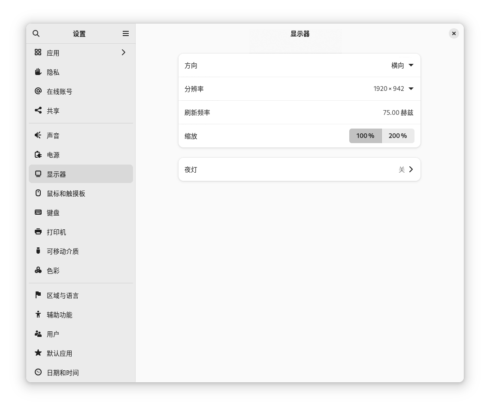Open 日期和时间 settings label
Screen dimensions: 490x411
click(x=63, y=373)
